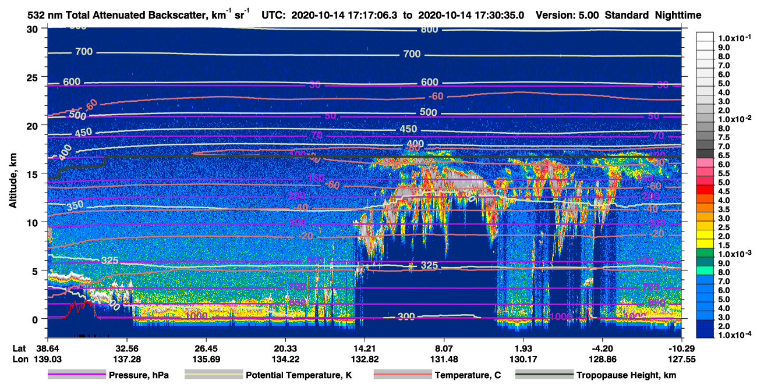757x388 pixels.
Task: Click colorbar label '7.5'
Action: click(x=724, y=137)
